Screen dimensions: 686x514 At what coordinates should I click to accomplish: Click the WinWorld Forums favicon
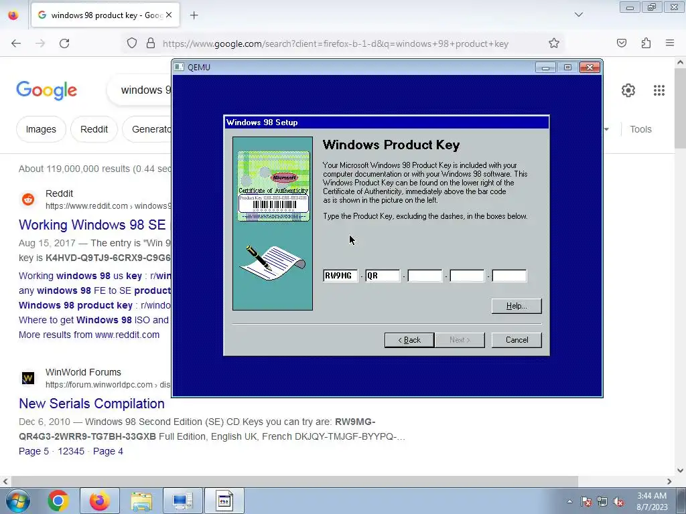point(28,378)
